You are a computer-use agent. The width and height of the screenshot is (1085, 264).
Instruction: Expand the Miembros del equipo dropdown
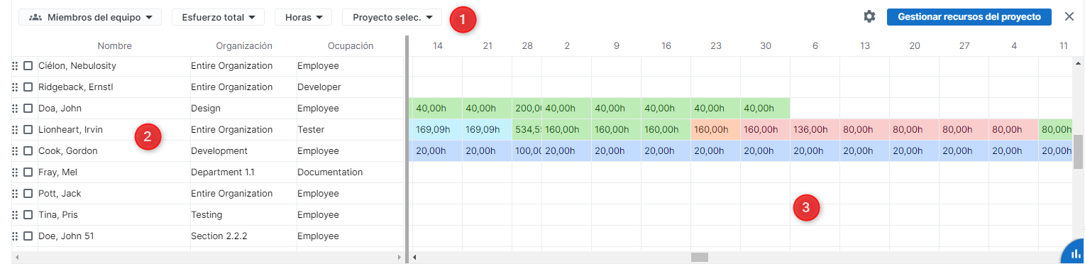coord(90,17)
